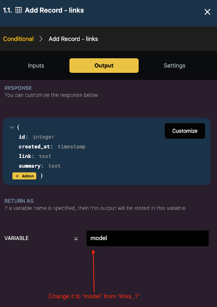Select the summary text field
Viewport: 217px width, 307px height.
point(40,166)
